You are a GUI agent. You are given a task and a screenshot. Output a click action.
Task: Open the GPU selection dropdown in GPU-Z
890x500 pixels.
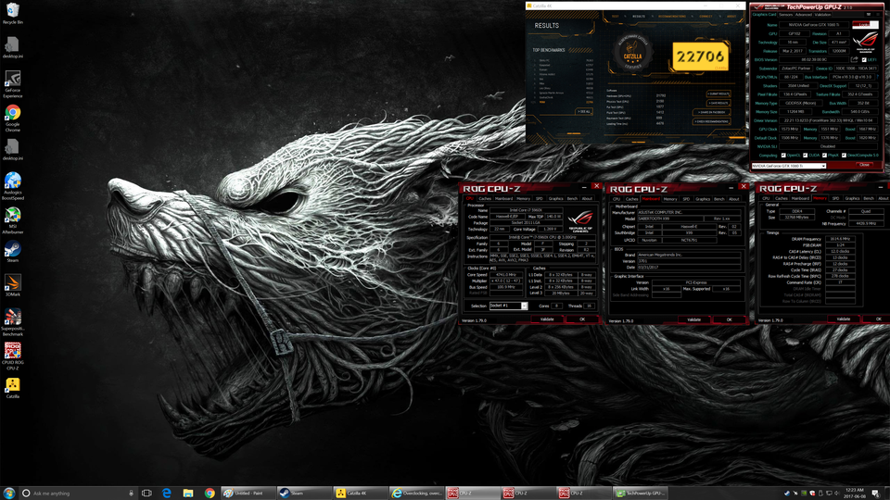tap(789, 166)
